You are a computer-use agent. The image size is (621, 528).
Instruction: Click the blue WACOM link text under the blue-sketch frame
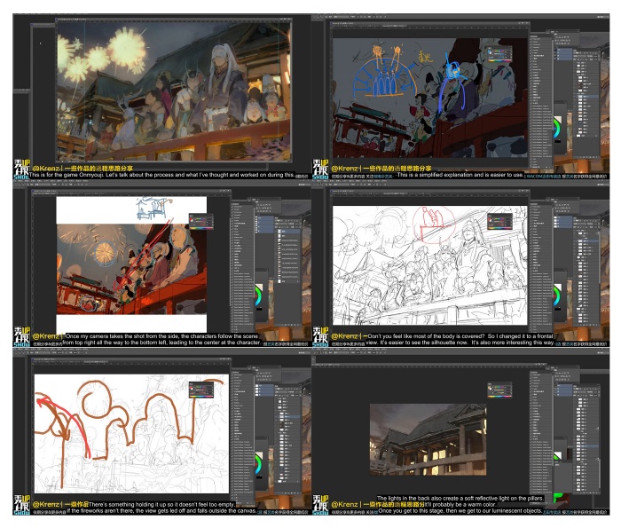[541, 176]
